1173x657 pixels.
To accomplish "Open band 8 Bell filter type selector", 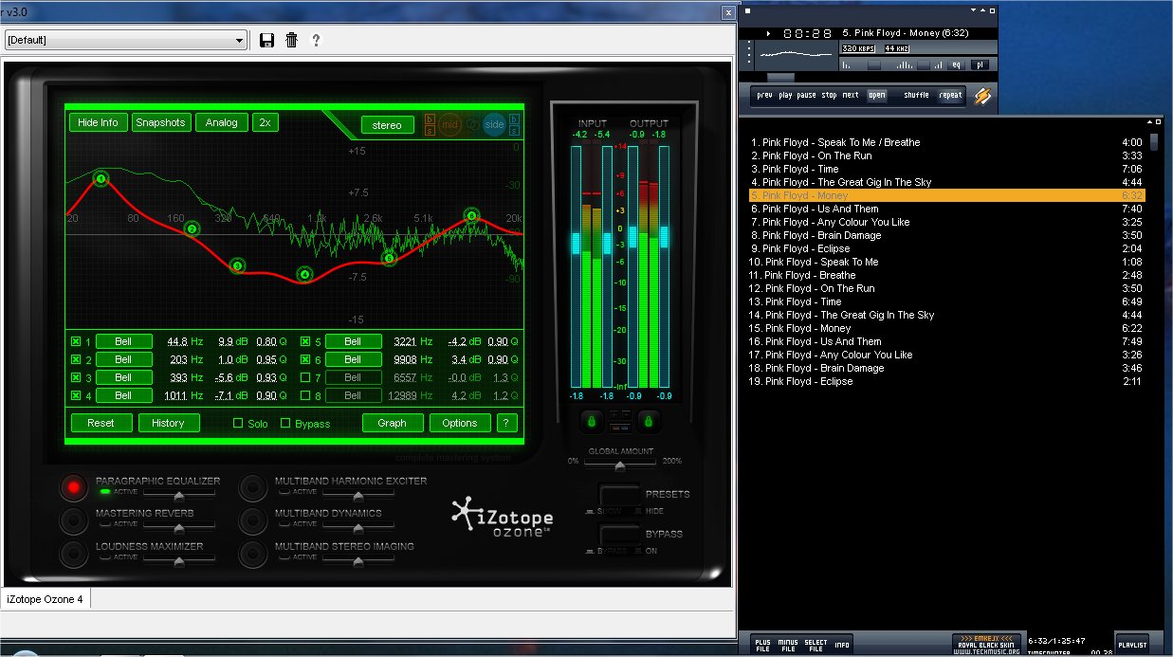I will coord(353,395).
